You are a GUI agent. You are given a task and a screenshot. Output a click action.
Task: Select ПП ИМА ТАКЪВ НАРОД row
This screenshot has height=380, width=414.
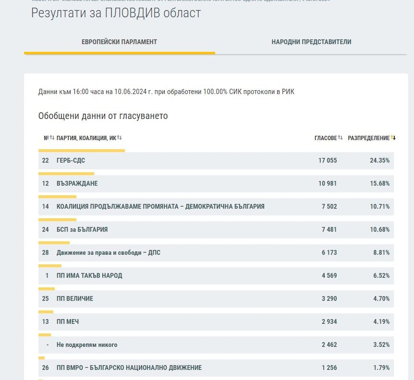coord(216,275)
